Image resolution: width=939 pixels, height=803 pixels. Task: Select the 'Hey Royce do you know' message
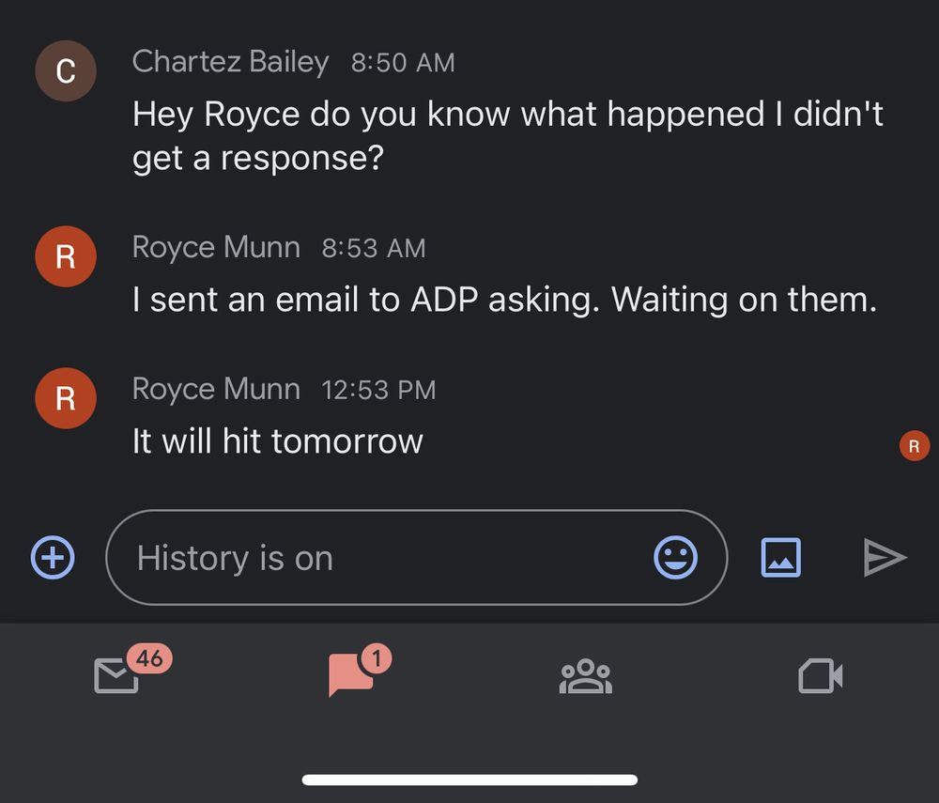pyautogui.click(x=507, y=135)
